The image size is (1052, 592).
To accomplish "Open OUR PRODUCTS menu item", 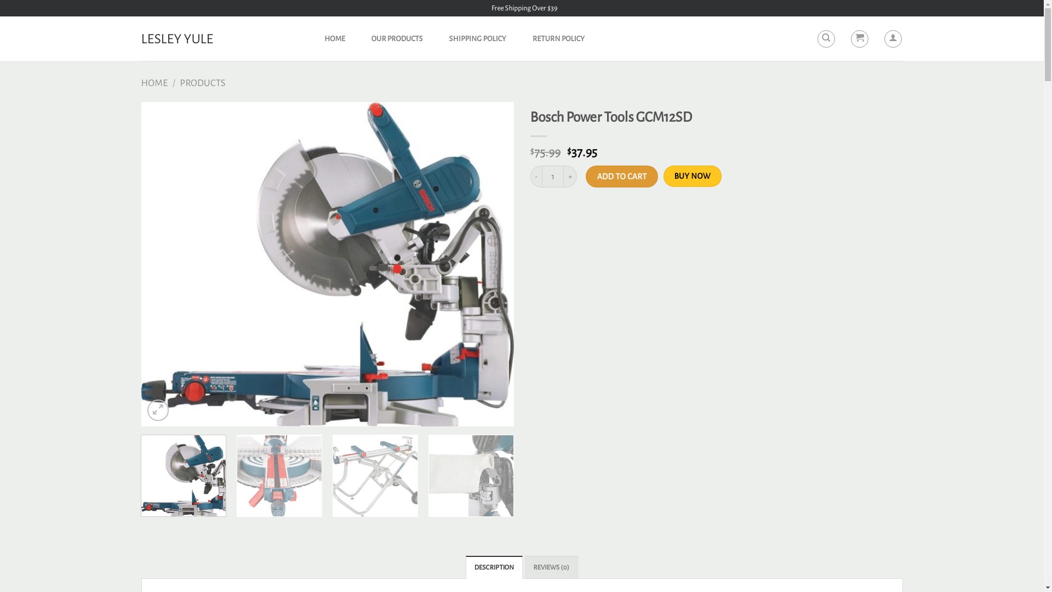I will [x=397, y=39].
